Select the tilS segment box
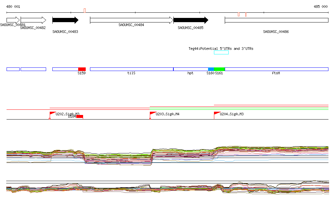This screenshot has height=199, width=335. pyautogui.click(x=132, y=69)
